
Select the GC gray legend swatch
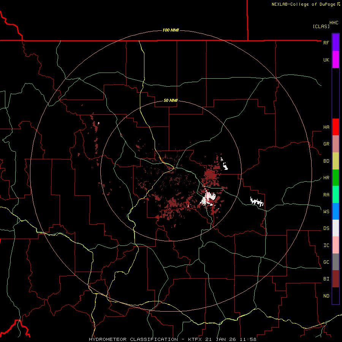[336, 262]
